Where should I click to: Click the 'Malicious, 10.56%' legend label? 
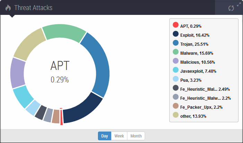[198, 62]
